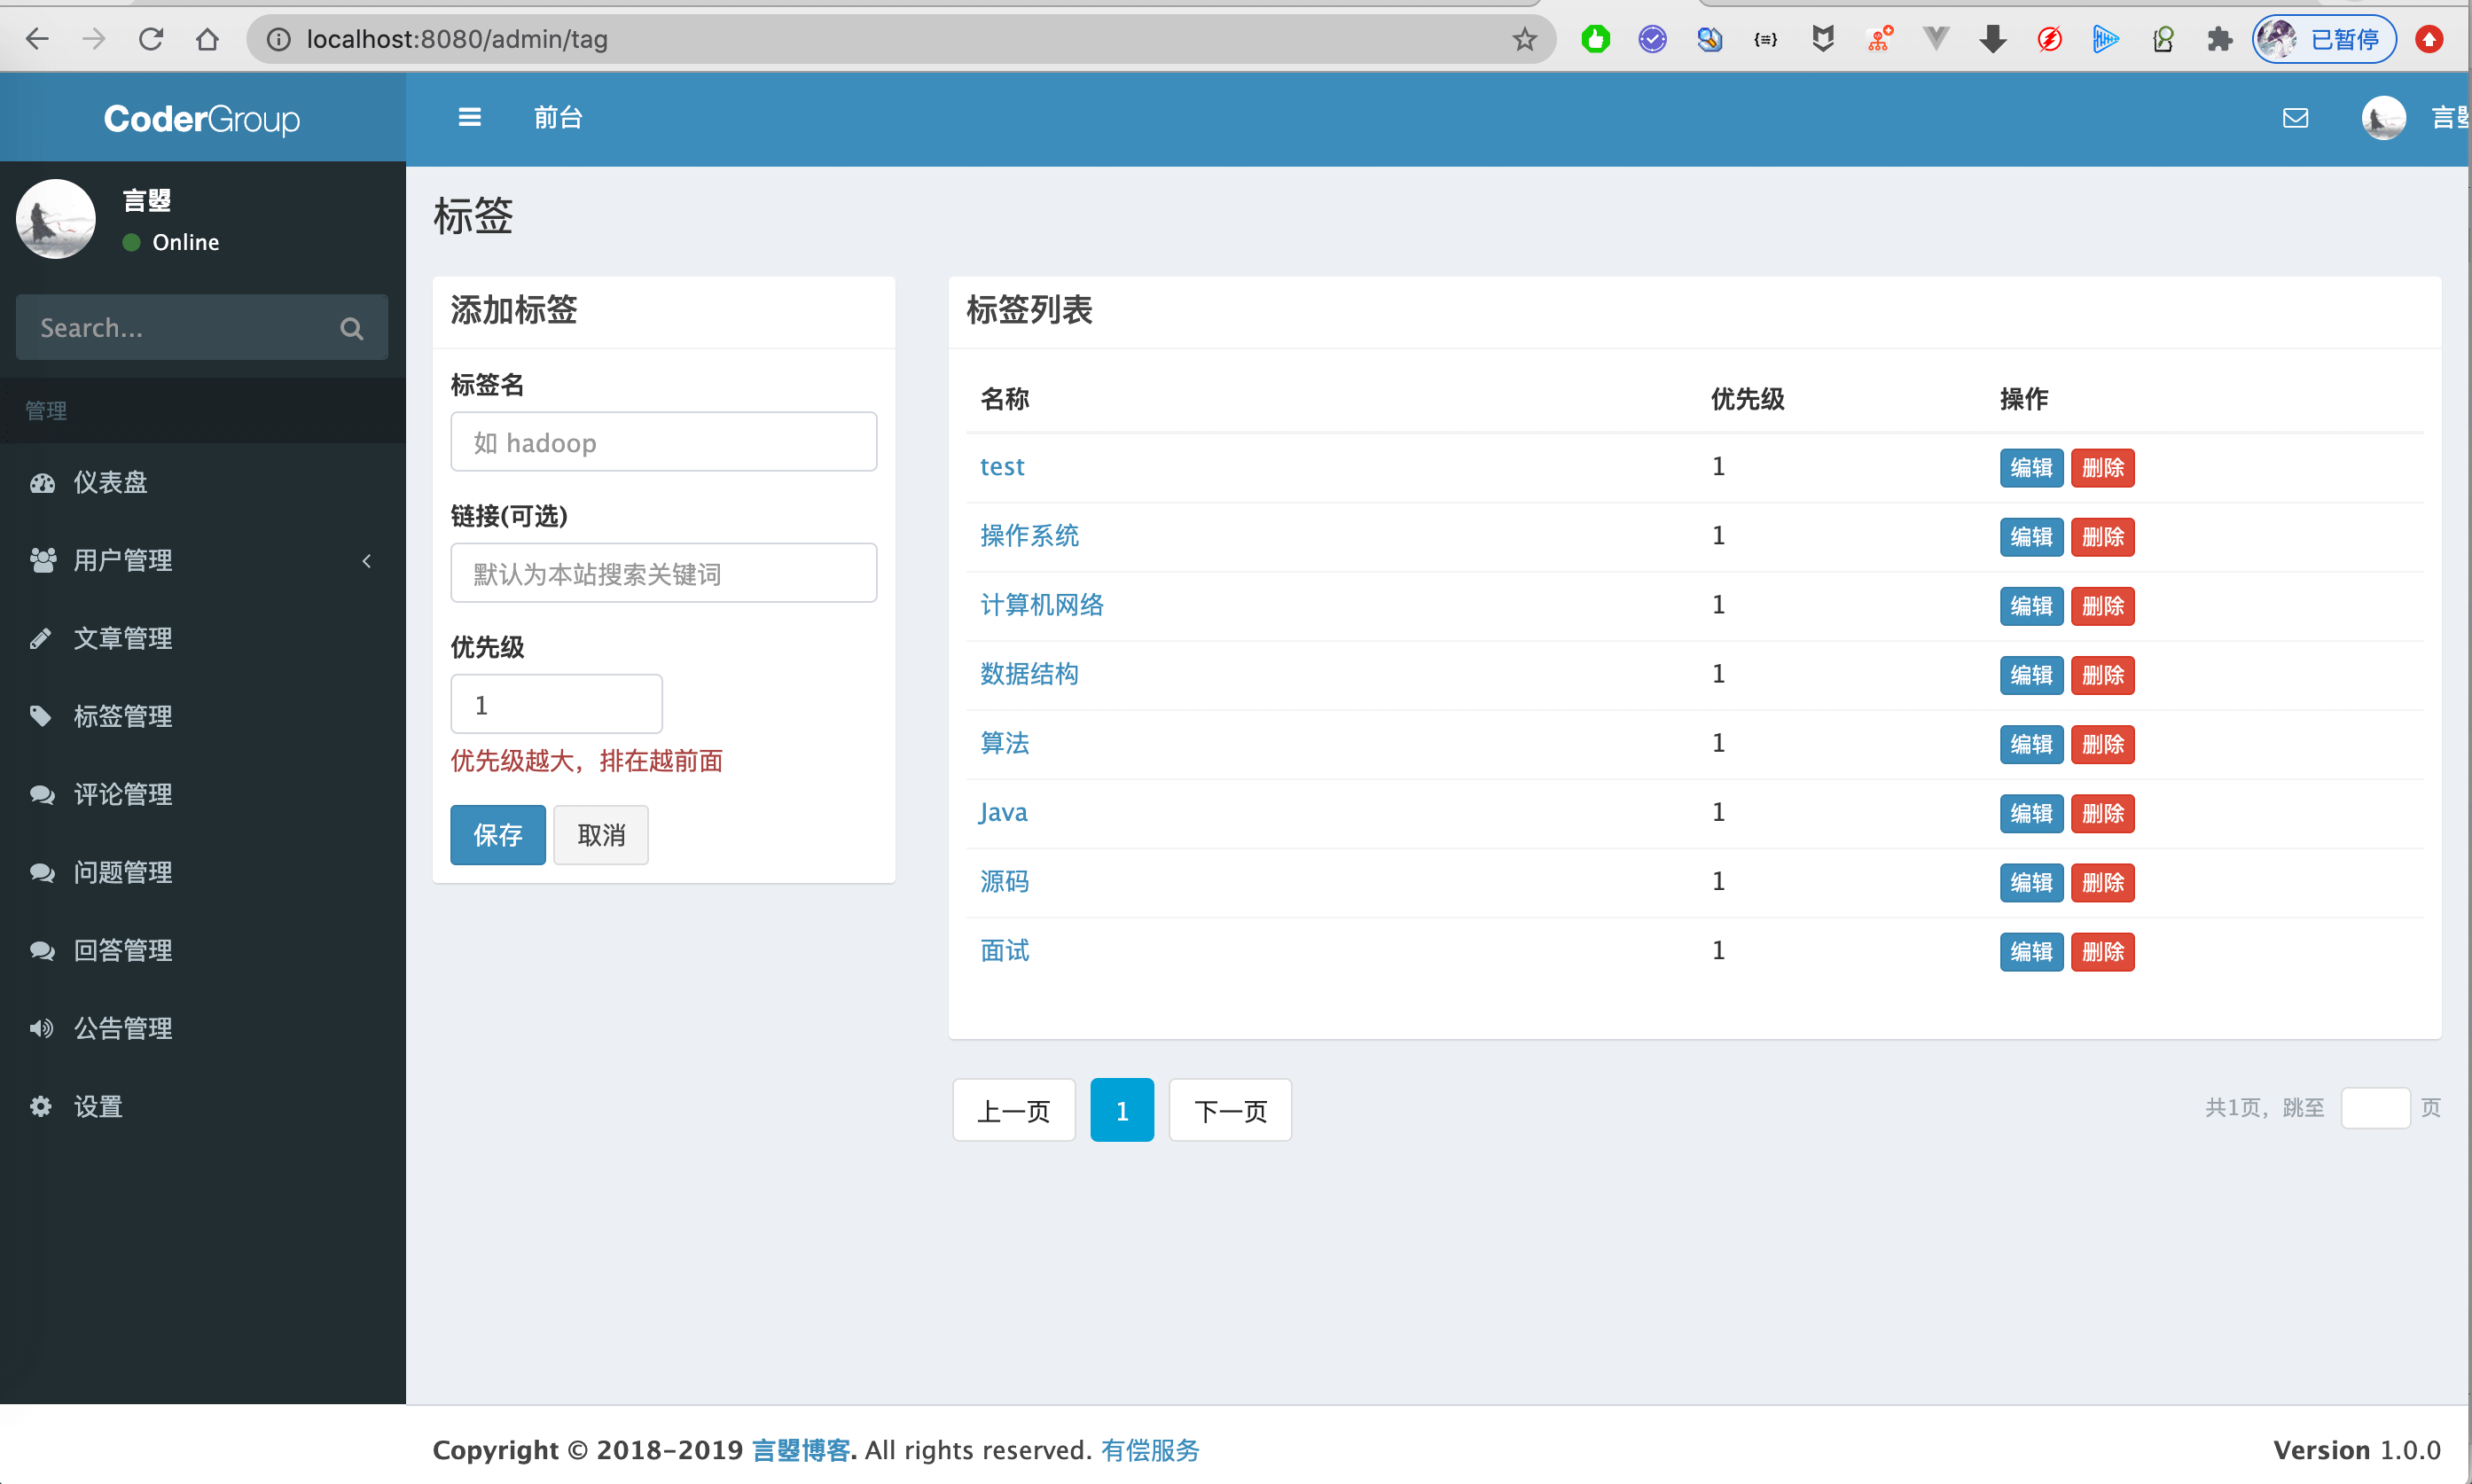Image resolution: width=2472 pixels, height=1484 pixels.
Task: Open 标签管理 in sidebar
Action: (122, 716)
